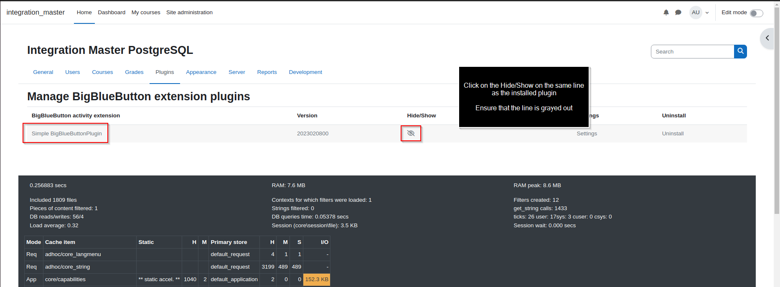Click the DB reads/writes: 56/4 text
This screenshot has width=780, height=287.
click(56, 217)
